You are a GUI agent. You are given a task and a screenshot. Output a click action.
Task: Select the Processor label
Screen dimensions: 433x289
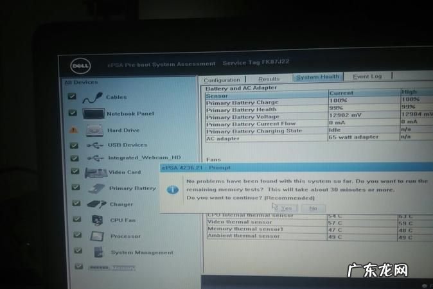126,236
